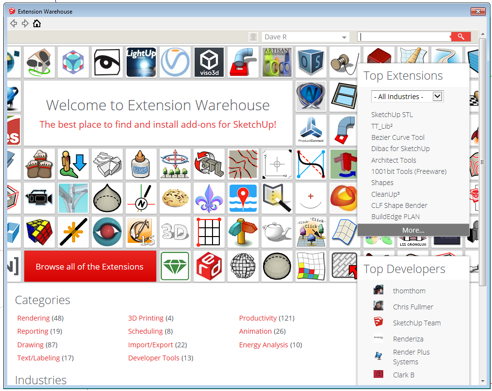Viewport: 492px width, 391px height.
Task: Open the Artisan extension tile
Action: pos(277,62)
